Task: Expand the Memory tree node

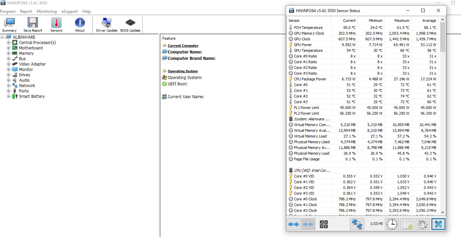Action: pos(9,53)
